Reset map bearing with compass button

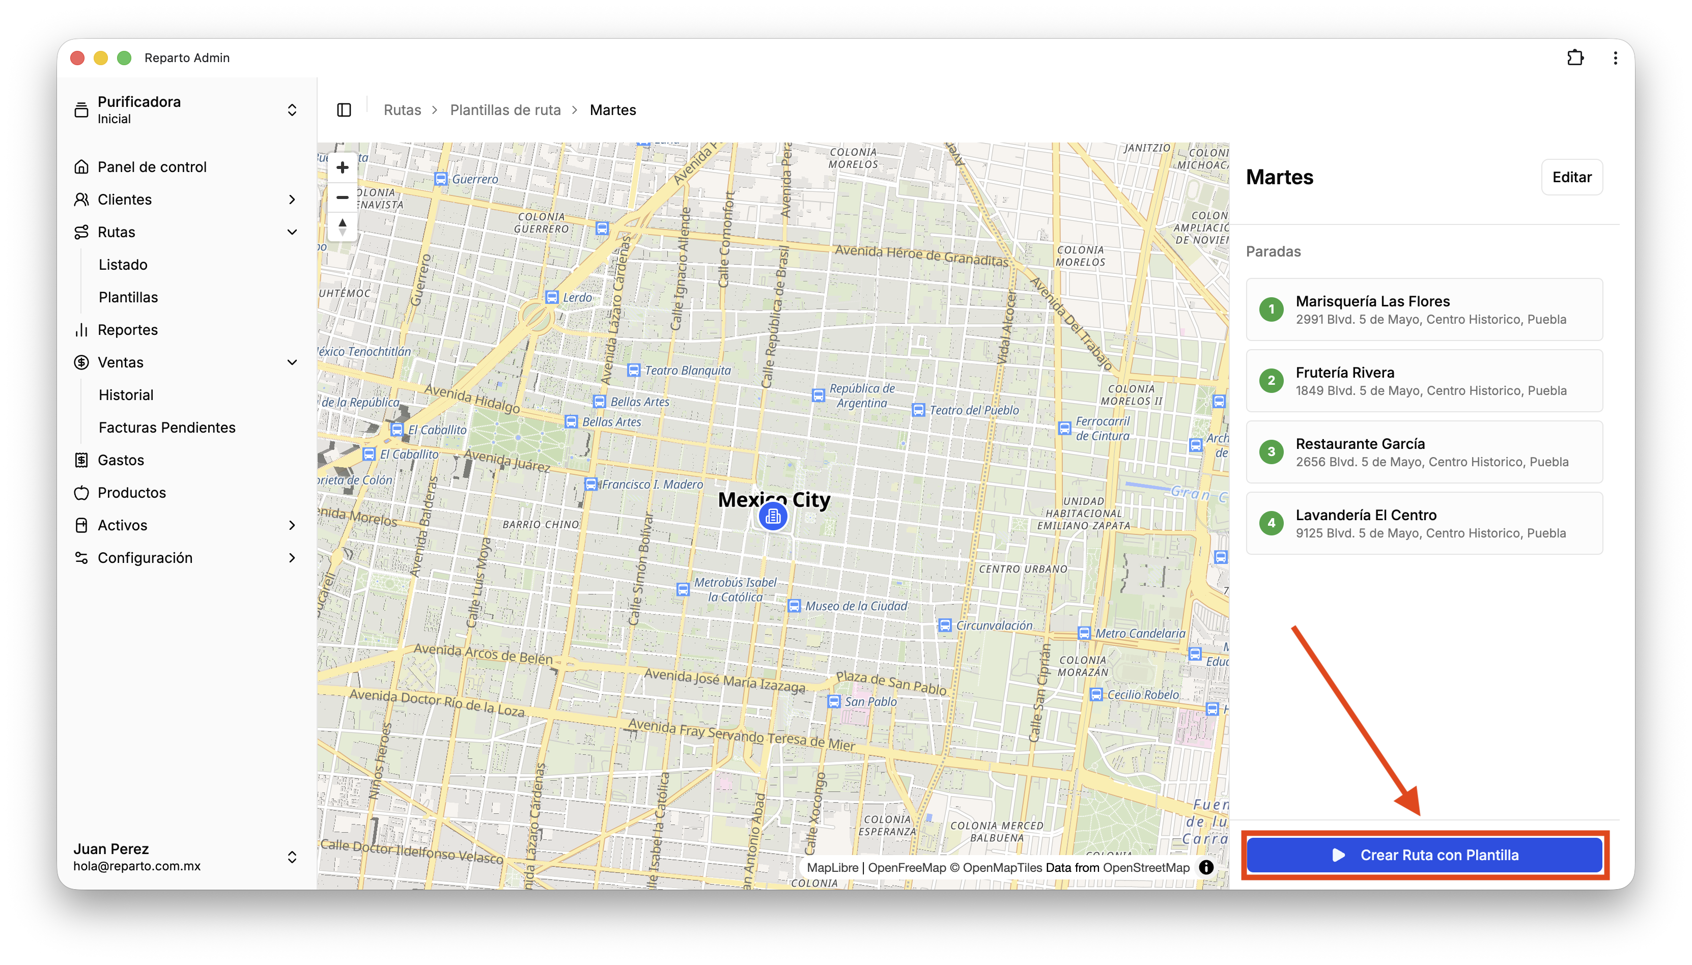[x=342, y=226]
